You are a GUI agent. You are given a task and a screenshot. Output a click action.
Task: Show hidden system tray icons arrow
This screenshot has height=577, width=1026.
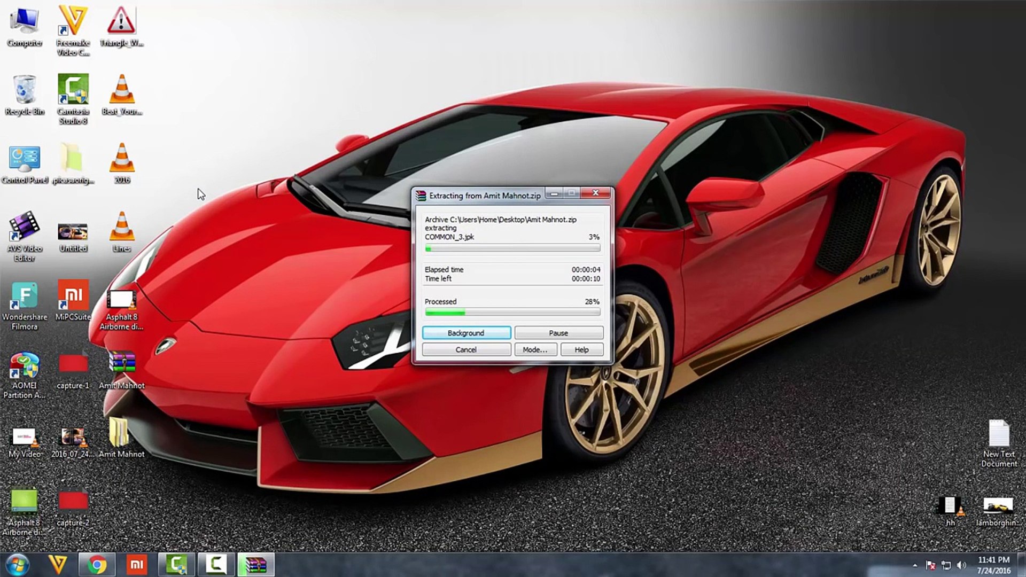click(915, 565)
